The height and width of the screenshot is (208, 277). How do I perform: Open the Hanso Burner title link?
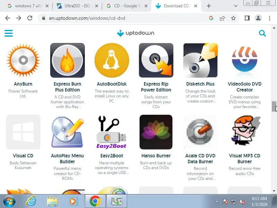(156, 156)
